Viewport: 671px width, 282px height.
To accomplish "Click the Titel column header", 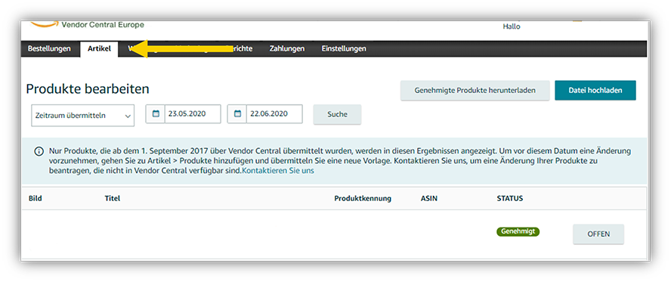I will tap(112, 199).
